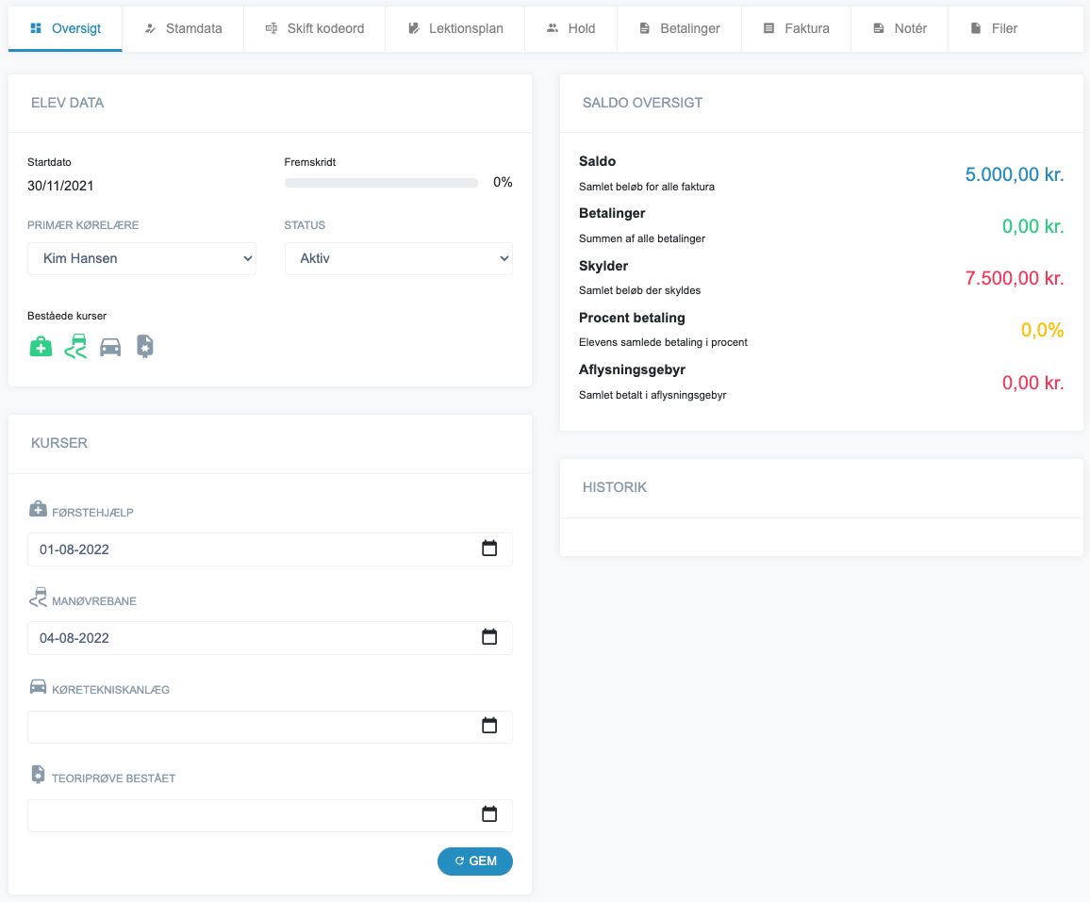Open calendar picker for Køretekniskanlæg date
1090x902 pixels.
coord(489,726)
